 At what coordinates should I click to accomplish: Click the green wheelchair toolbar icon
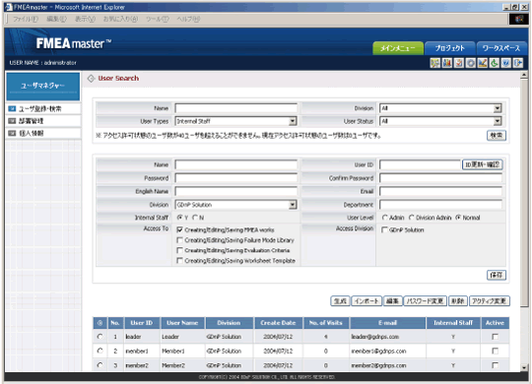pyautogui.click(x=495, y=63)
